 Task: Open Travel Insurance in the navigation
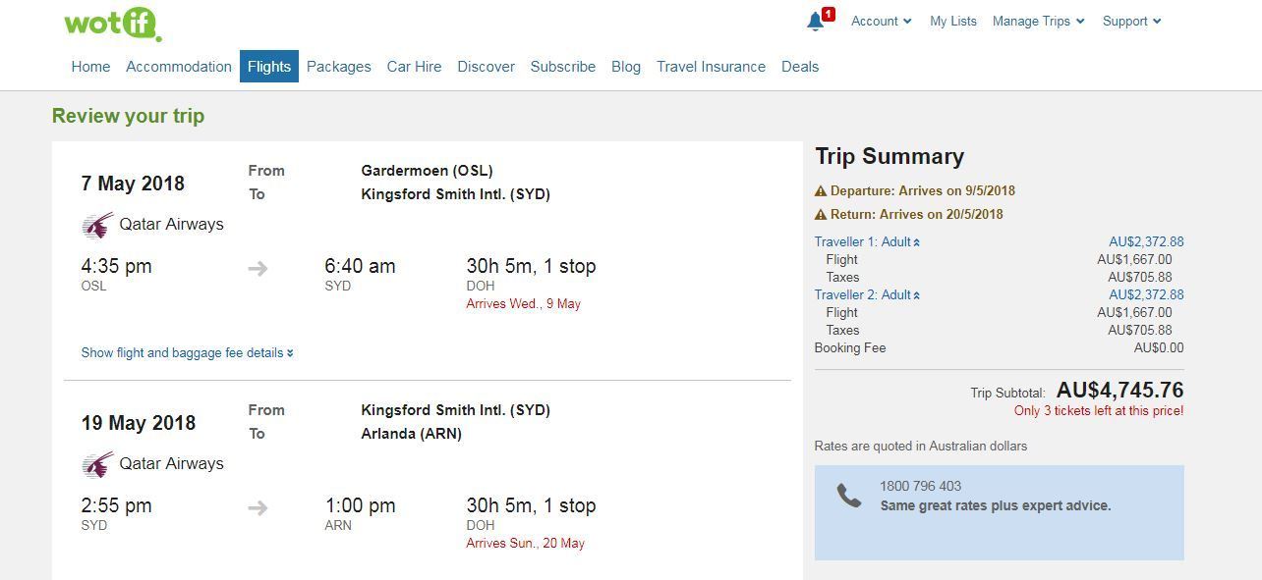(711, 67)
